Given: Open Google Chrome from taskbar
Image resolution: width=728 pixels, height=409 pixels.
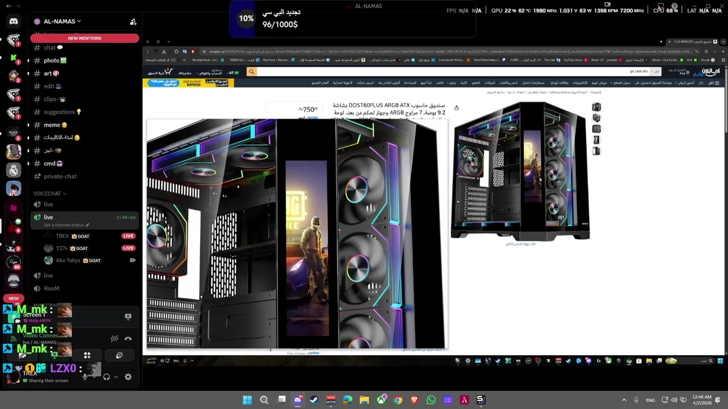Looking at the screenshot, I should (x=398, y=400).
